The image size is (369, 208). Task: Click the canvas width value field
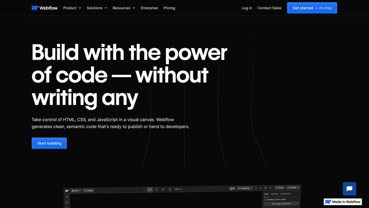[x=178, y=189]
